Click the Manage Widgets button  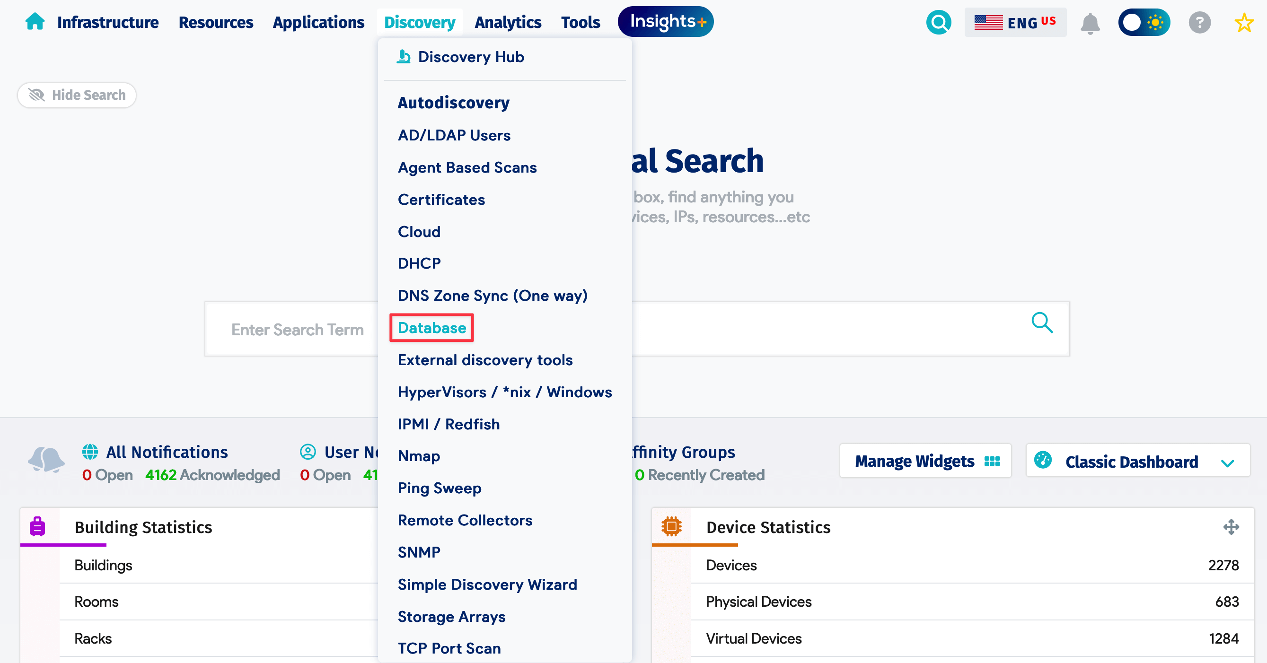click(924, 461)
